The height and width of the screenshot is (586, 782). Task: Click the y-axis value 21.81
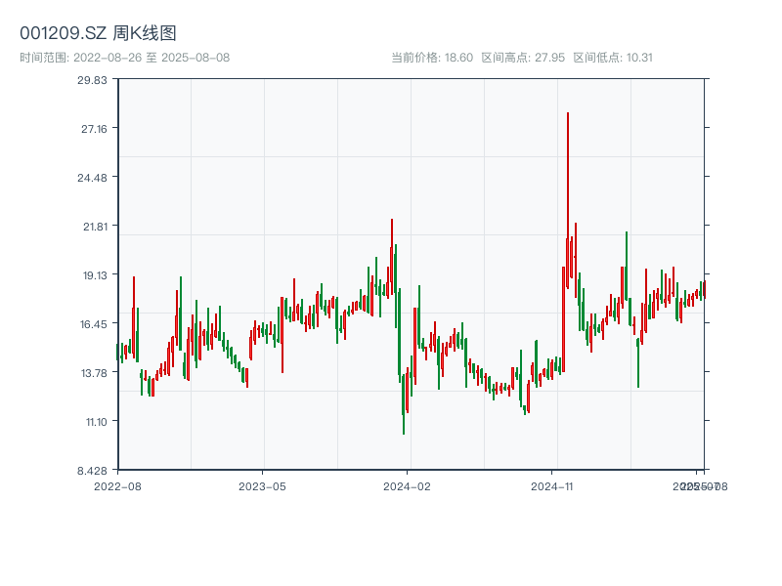(x=95, y=227)
